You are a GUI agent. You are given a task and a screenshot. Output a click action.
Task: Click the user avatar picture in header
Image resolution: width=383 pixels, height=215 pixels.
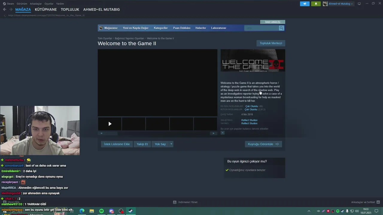(x=325, y=4)
